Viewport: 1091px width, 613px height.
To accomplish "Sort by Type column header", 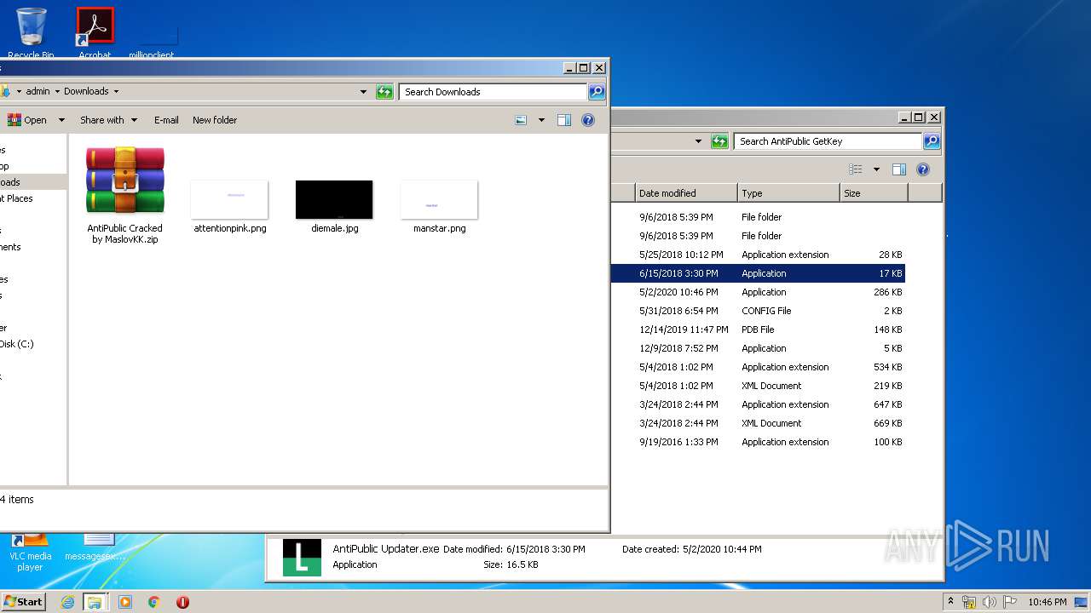I will coord(788,193).
